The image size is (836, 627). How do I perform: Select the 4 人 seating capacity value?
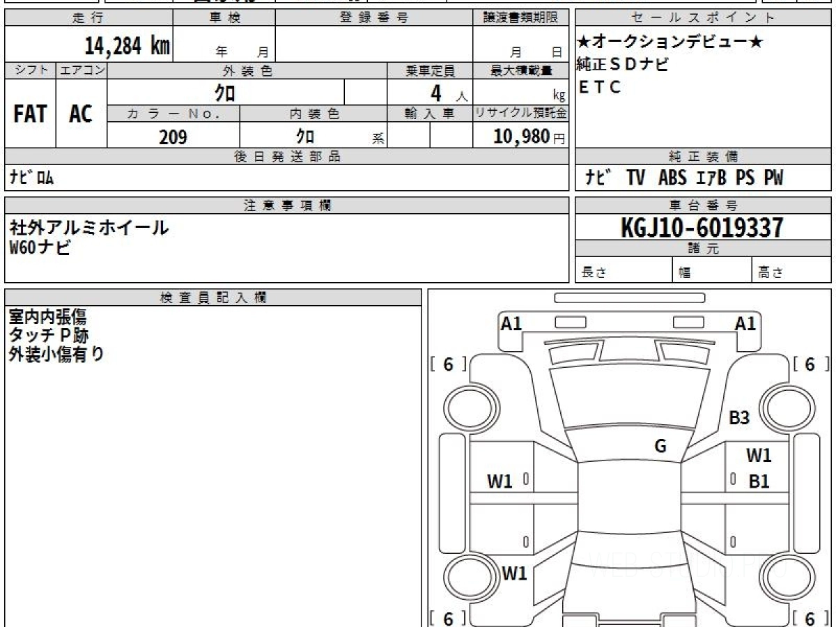click(x=448, y=93)
